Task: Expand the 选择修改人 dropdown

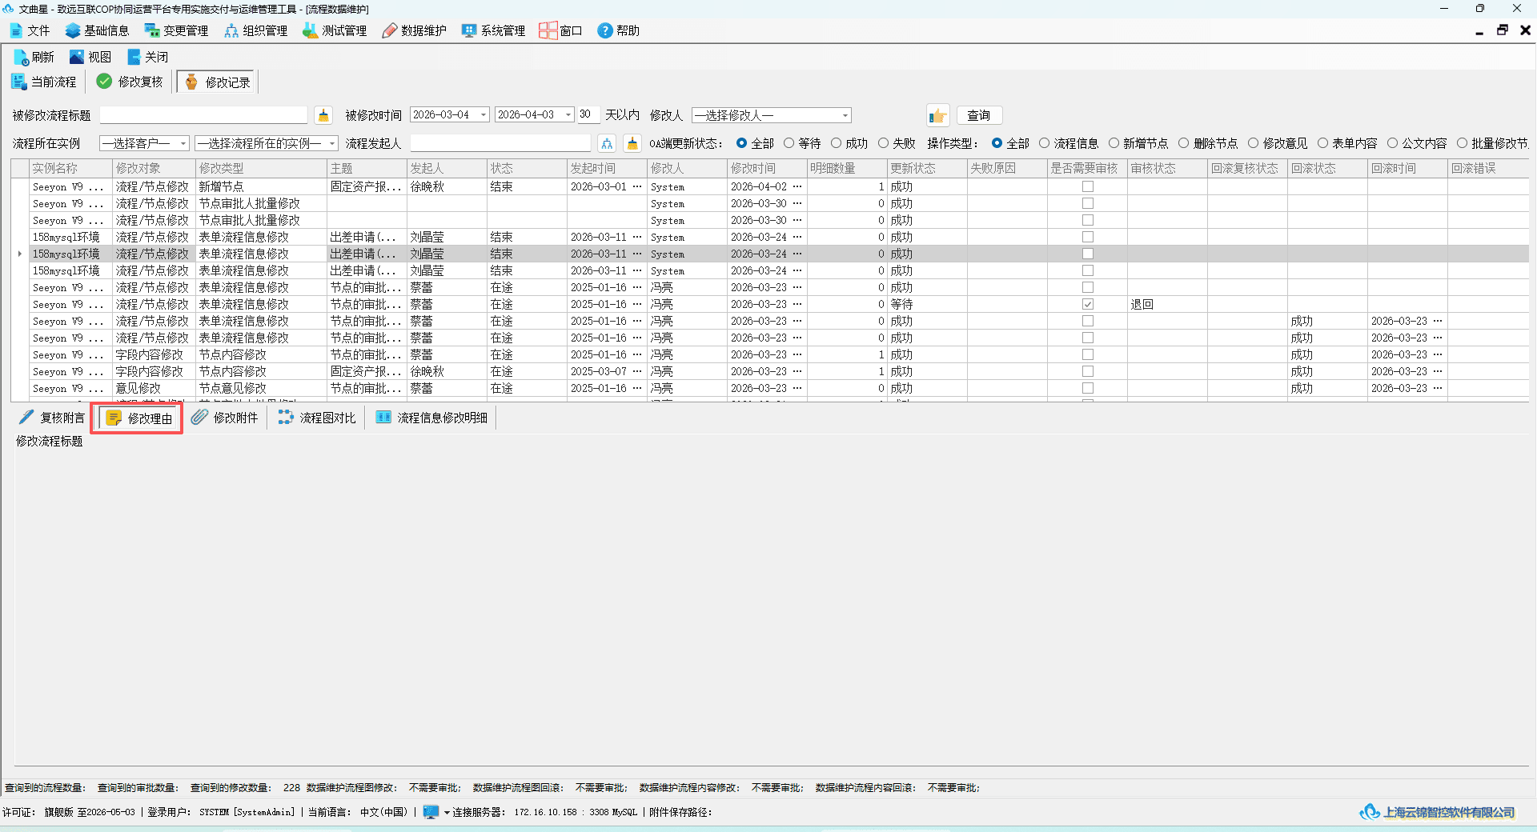Action: (x=845, y=115)
